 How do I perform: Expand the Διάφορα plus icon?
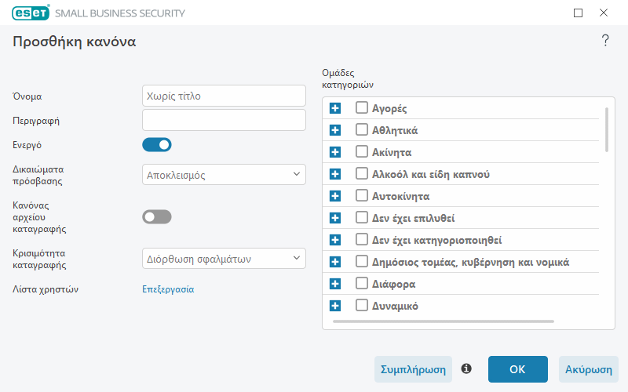click(335, 284)
